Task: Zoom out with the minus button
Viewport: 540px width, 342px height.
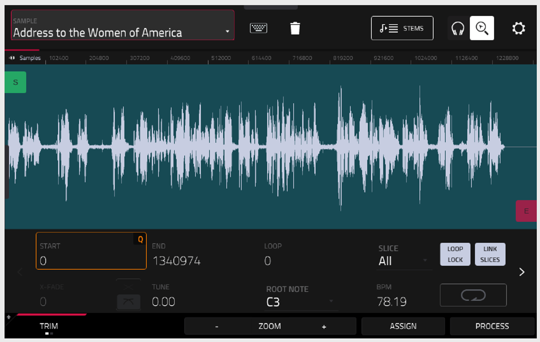Action: [x=217, y=326]
